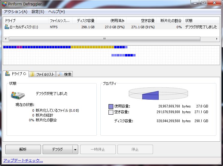Screen dimensions: 223x166
Task: Click the 停止 button
Action: tap(135, 149)
